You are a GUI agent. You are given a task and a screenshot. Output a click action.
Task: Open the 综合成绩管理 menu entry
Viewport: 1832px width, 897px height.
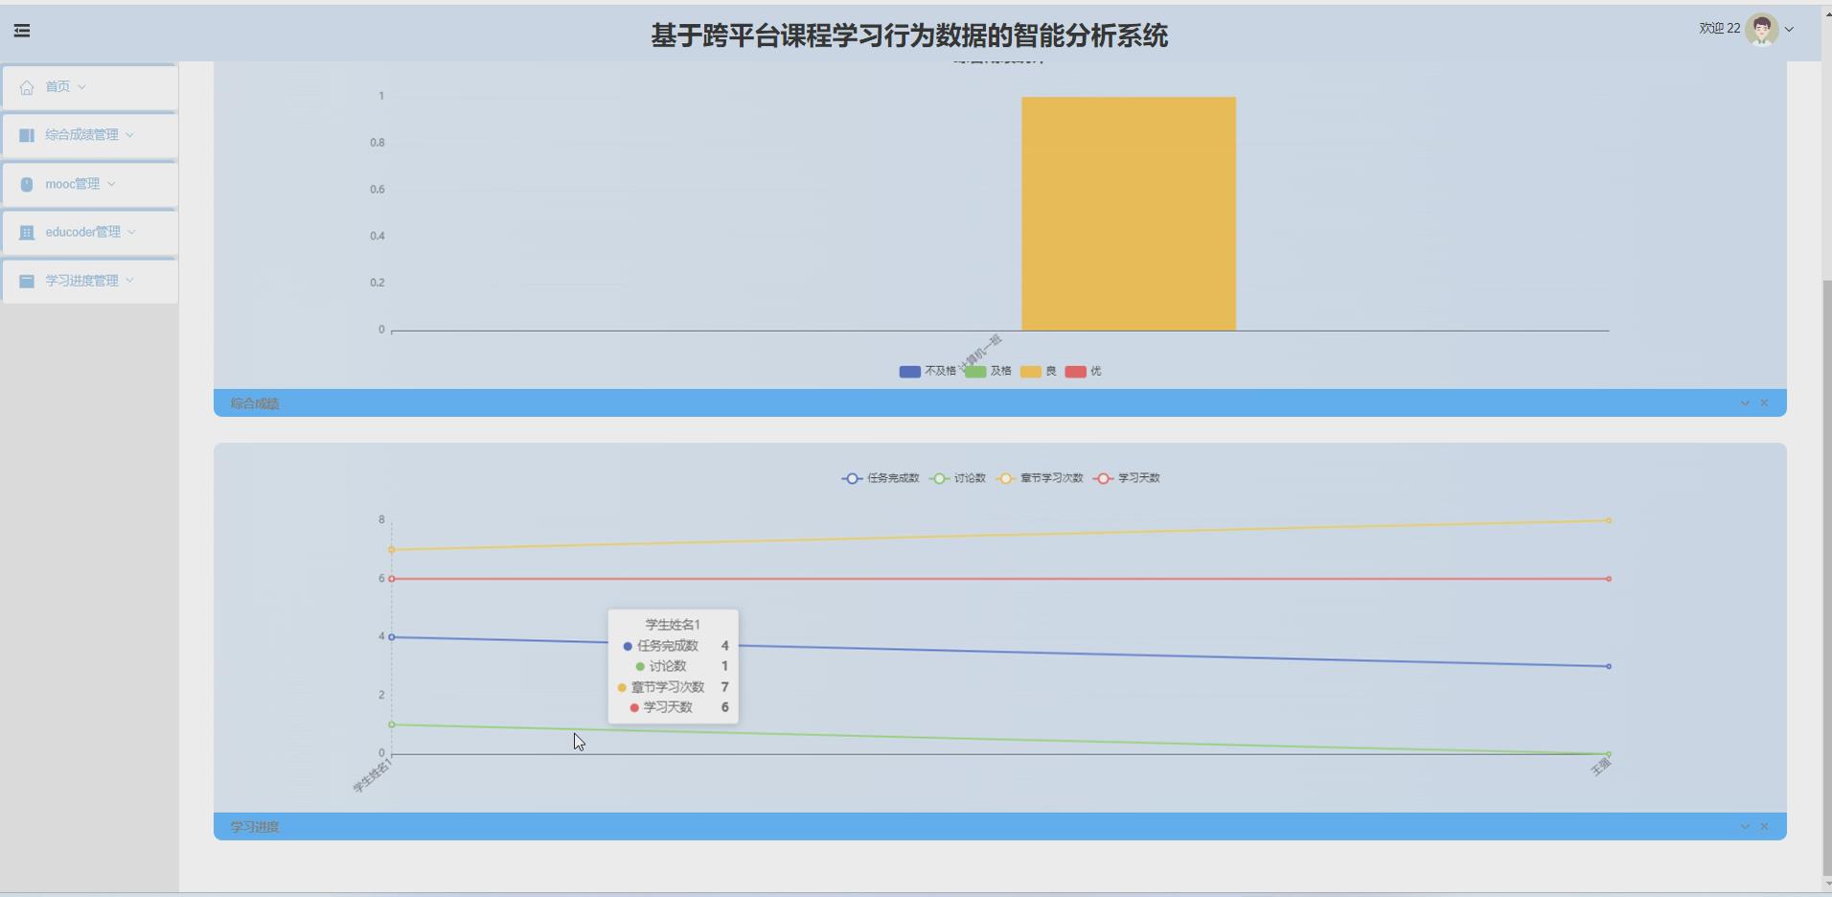point(81,134)
